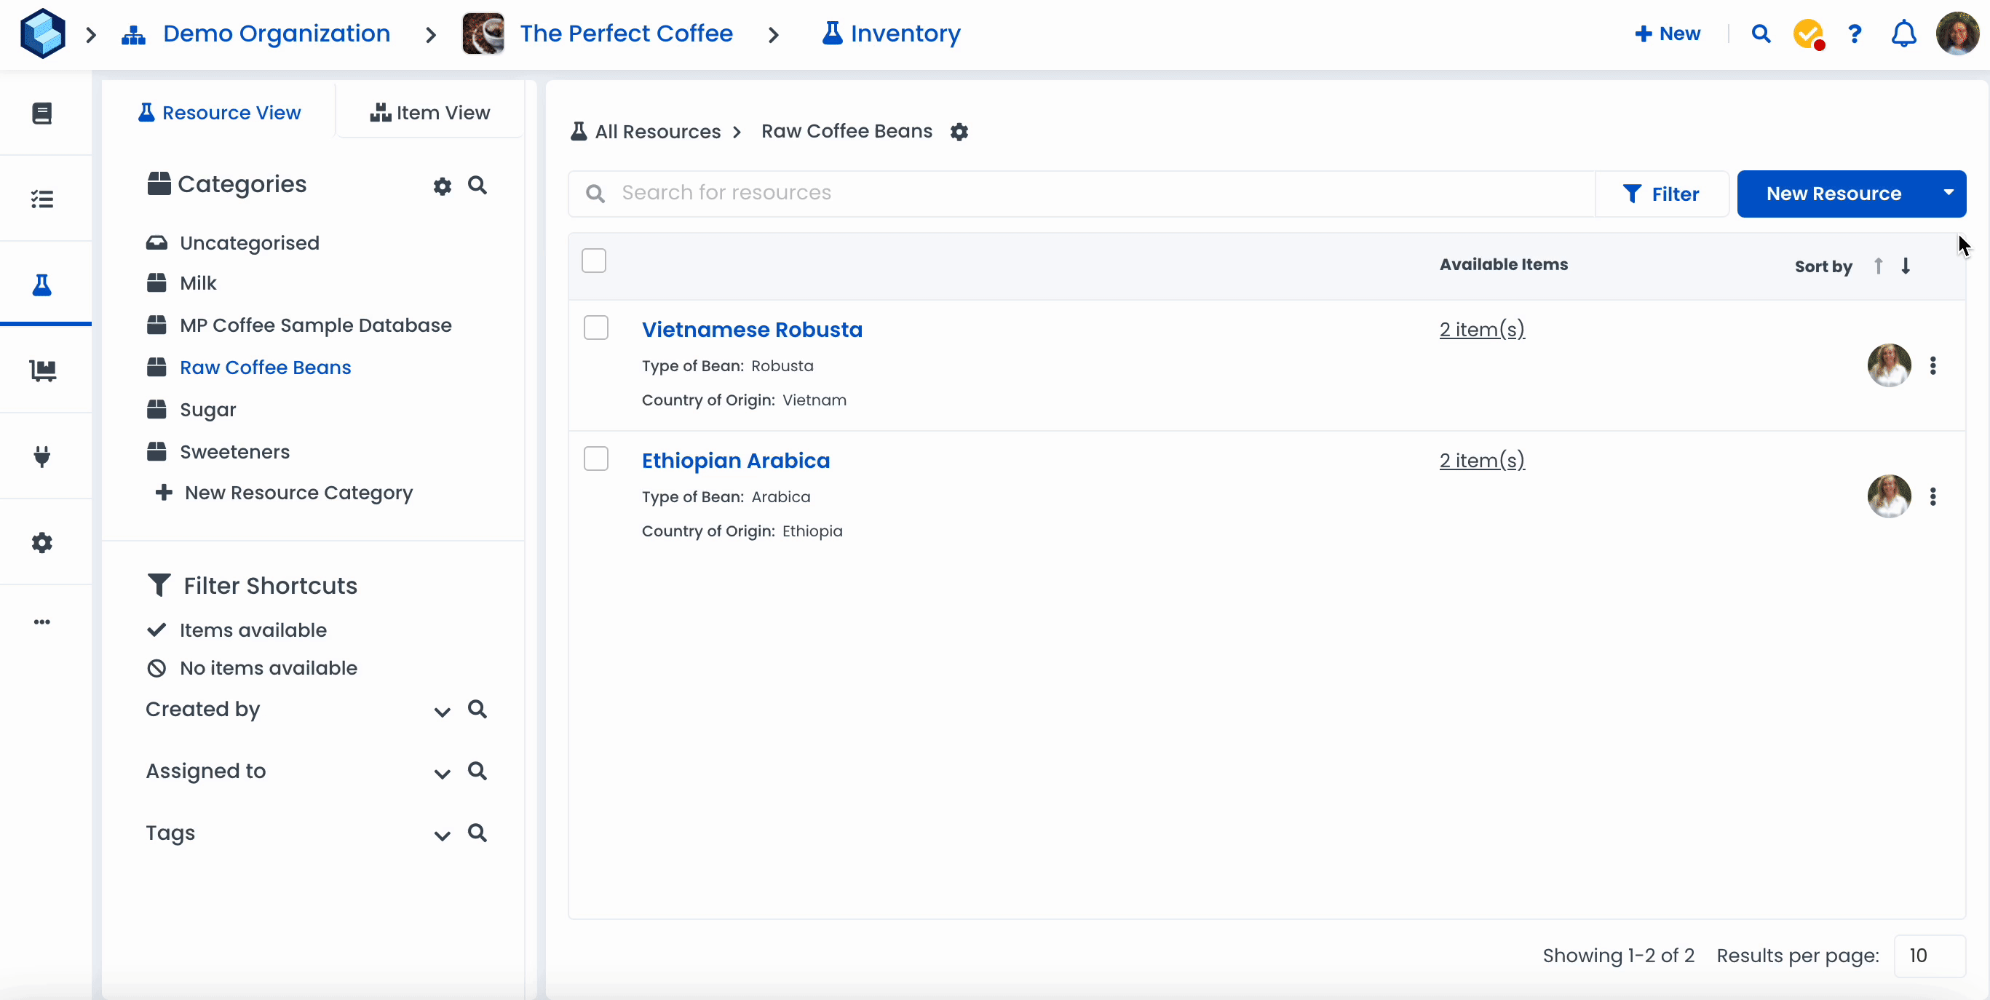Open the left sidebar plug icon
This screenshot has width=1990, height=1000.
tap(42, 456)
